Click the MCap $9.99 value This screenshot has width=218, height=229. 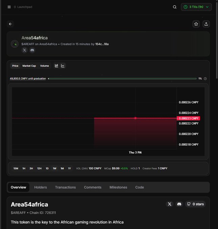(x=116, y=168)
